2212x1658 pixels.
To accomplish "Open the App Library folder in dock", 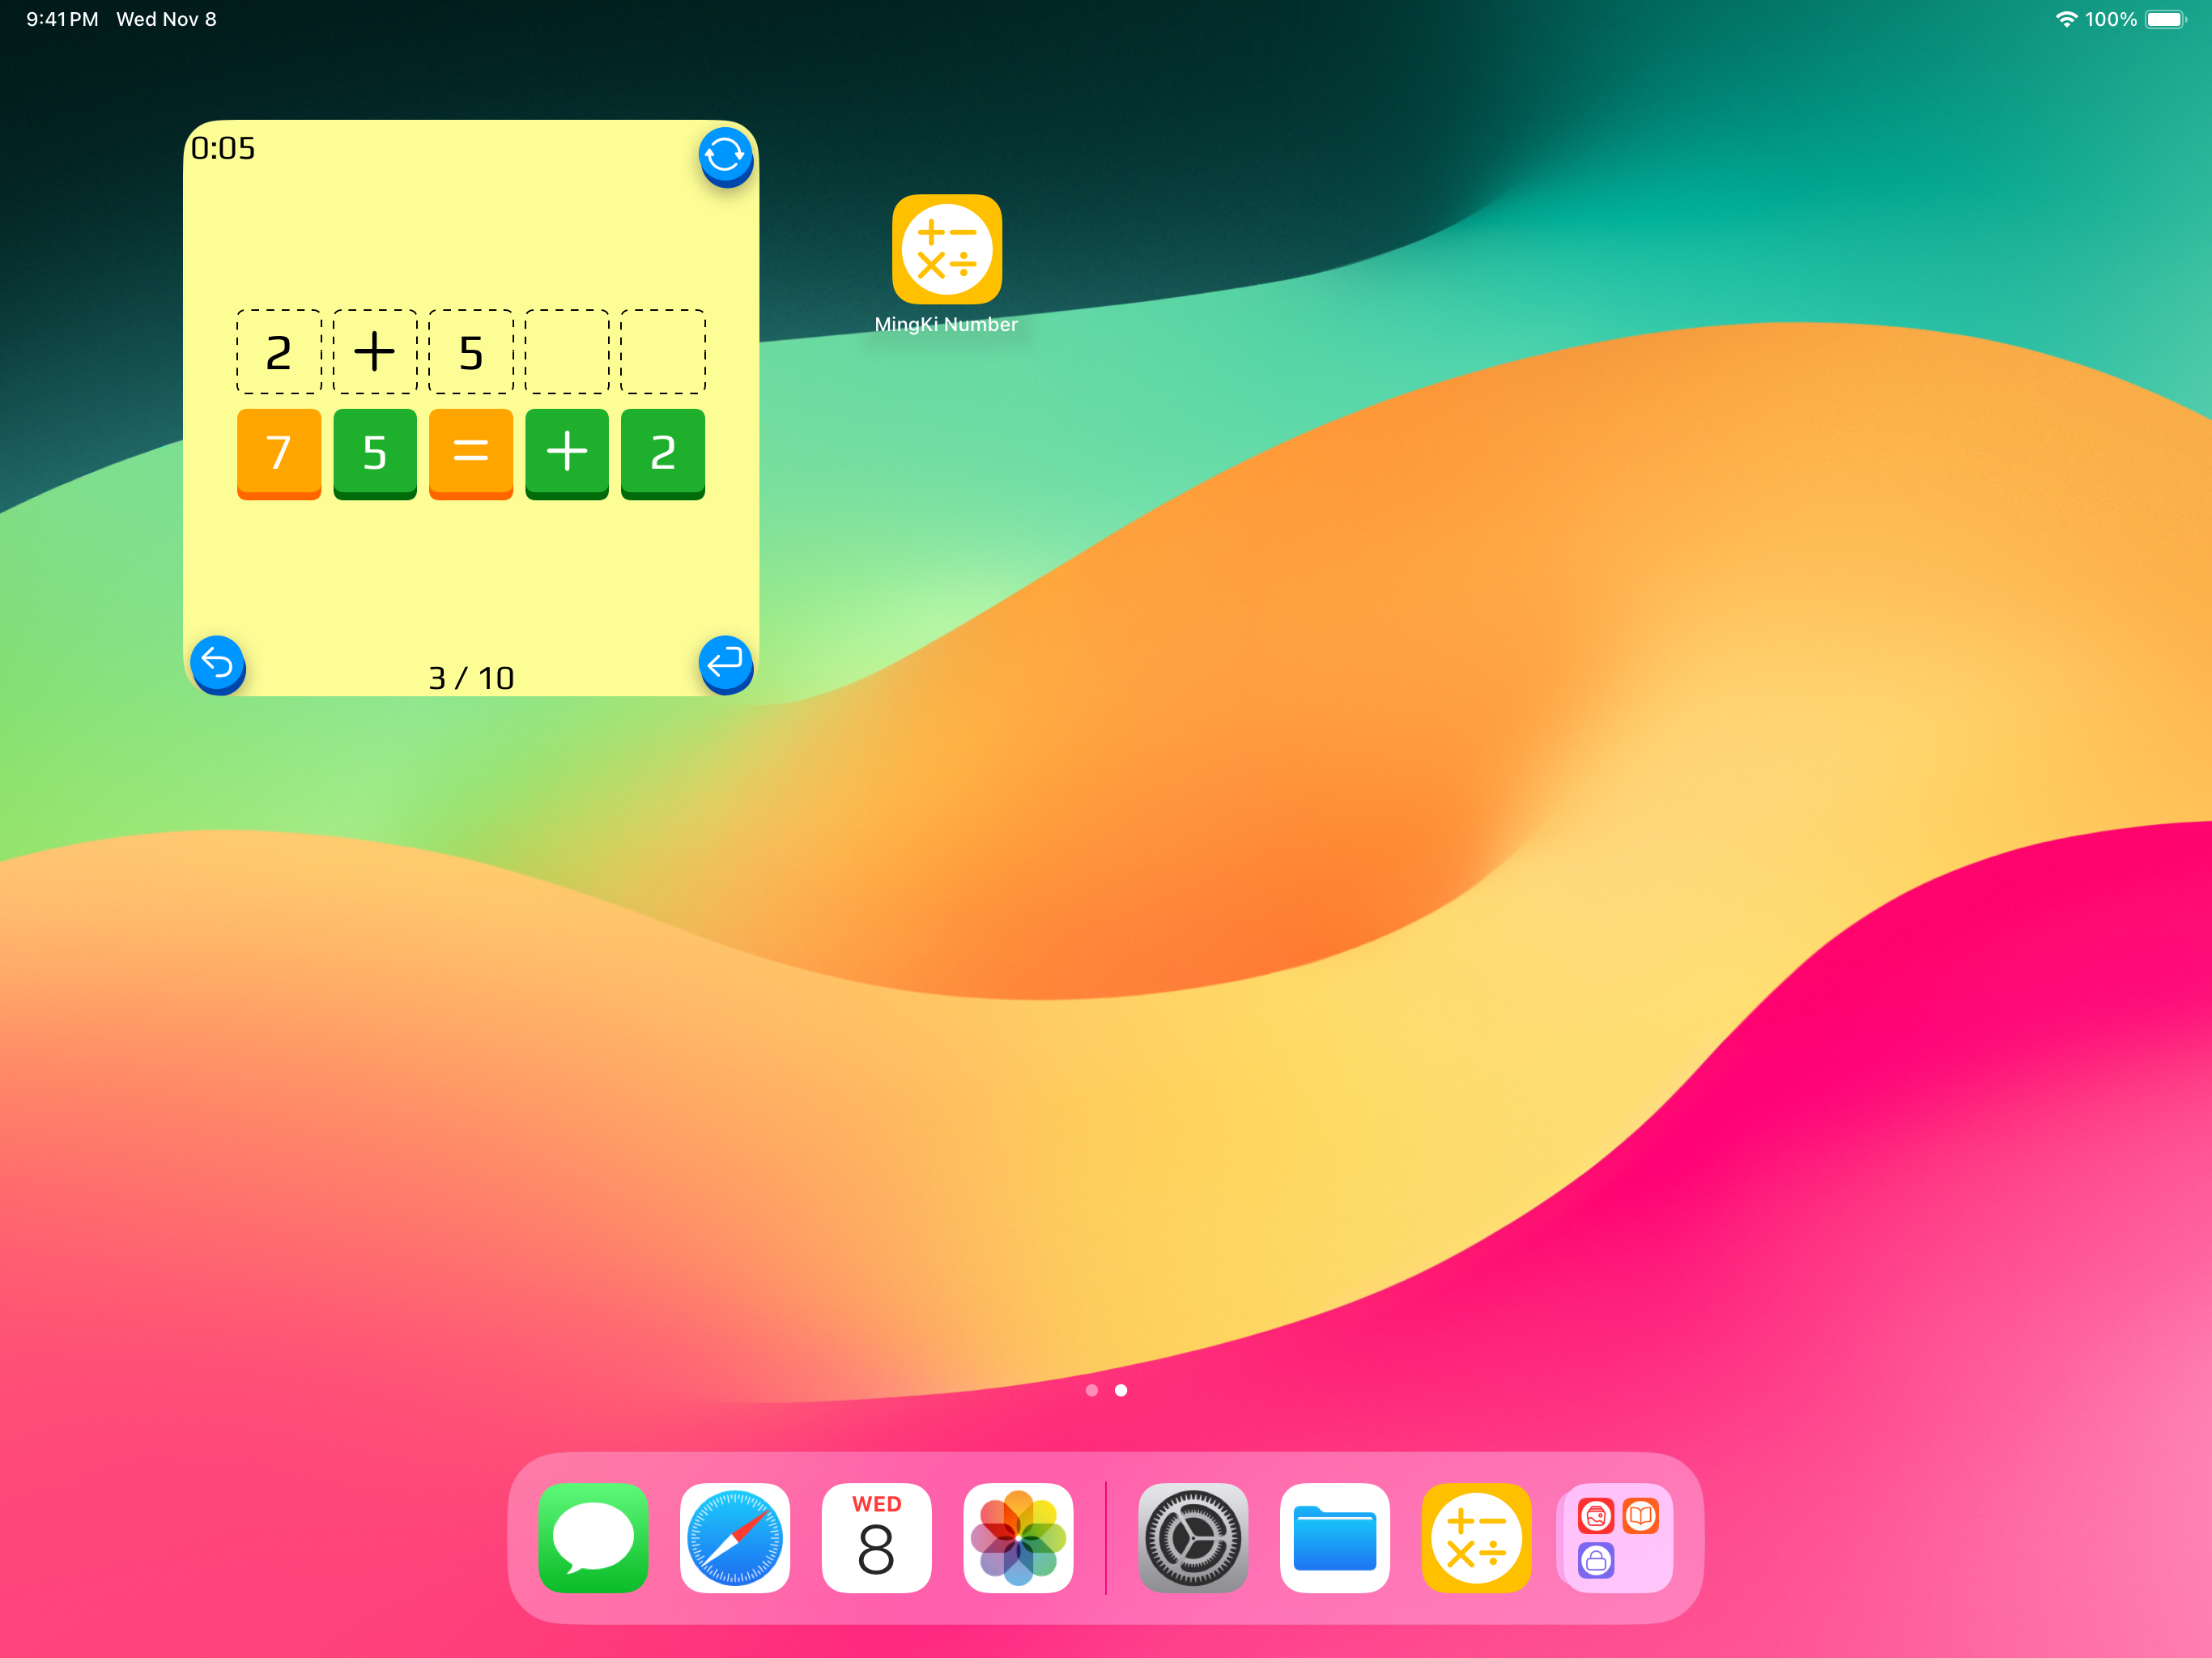I will (1618, 1538).
